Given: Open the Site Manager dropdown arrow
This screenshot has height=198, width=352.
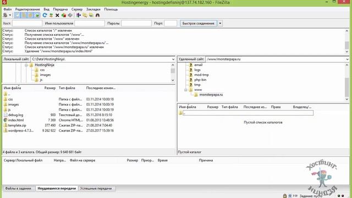Looking at the screenshot, I should [10, 15].
